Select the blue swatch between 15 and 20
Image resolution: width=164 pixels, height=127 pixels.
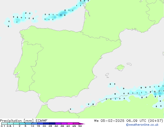[x=40, y=124]
